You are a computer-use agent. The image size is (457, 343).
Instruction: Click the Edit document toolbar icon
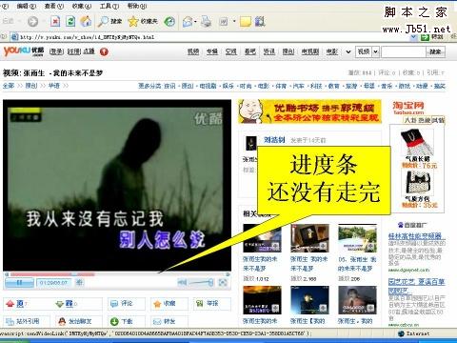[x=224, y=22]
